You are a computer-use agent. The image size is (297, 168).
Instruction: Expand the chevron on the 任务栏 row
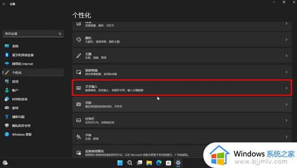(x=286, y=120)
